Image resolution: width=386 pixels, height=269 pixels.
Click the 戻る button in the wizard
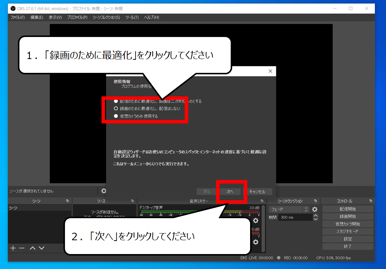click(x=207, y=192)
